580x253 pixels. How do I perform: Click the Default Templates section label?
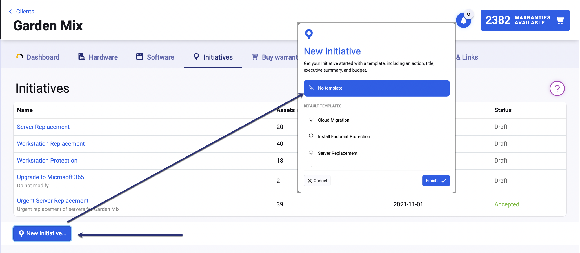[323, 106]
